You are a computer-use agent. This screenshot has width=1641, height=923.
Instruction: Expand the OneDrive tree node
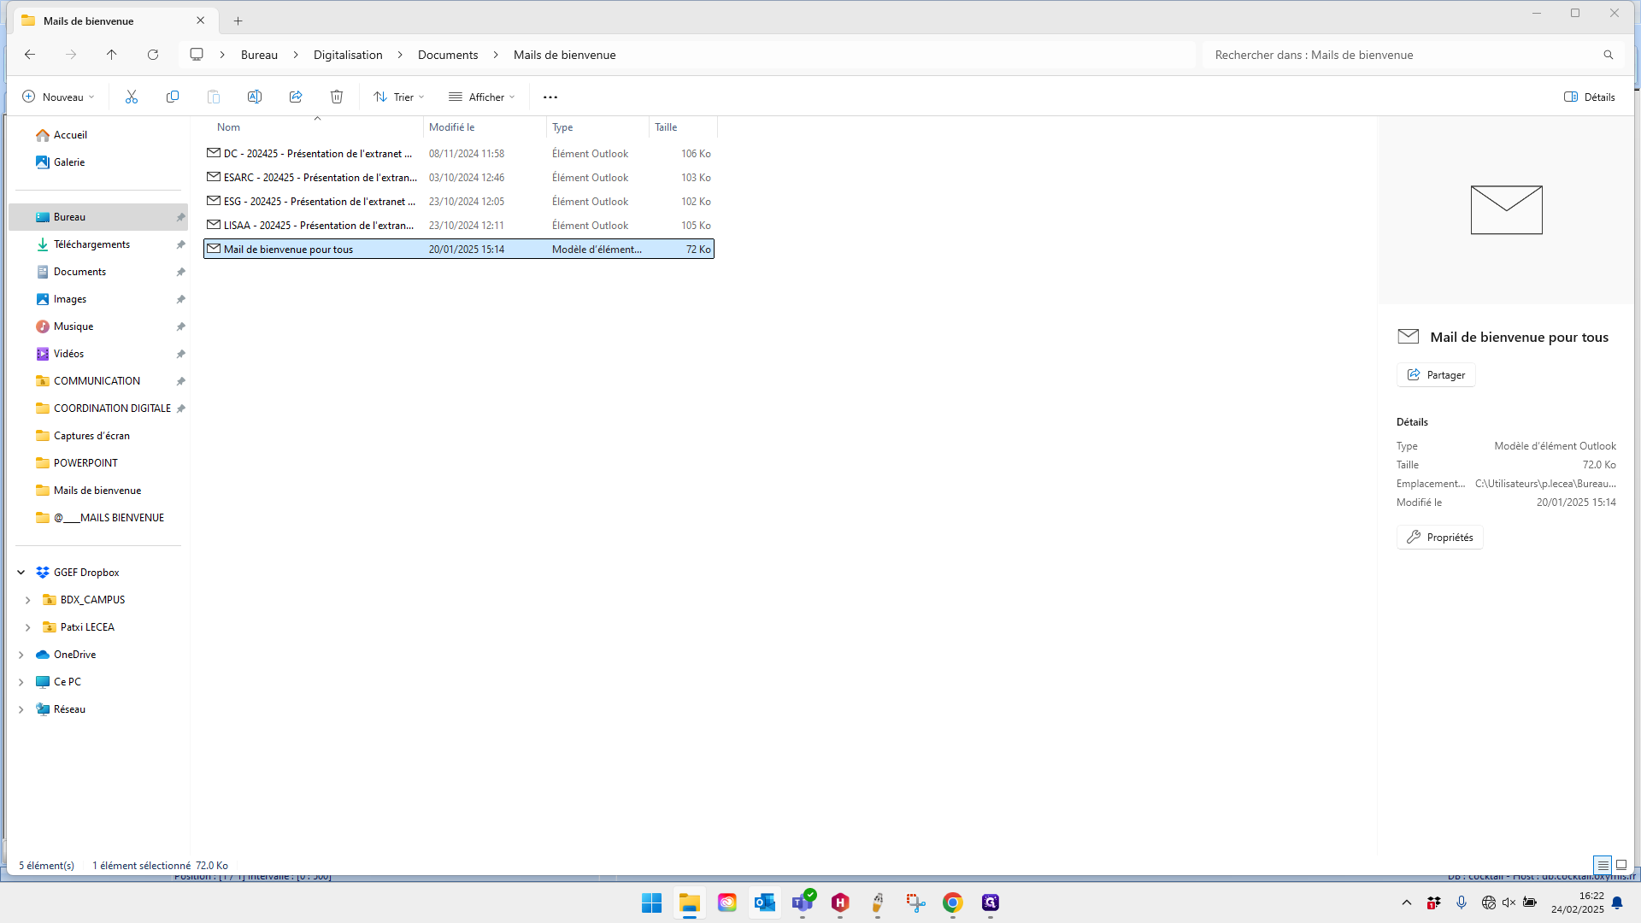coord(21,655)
